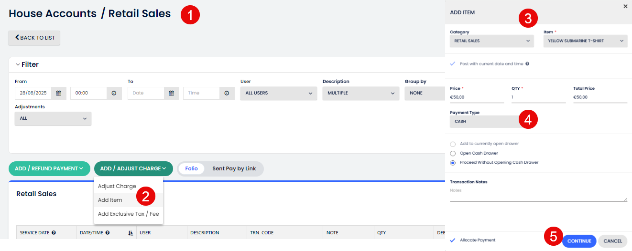Choose Add Item from the charge menu

click(110, 200)
